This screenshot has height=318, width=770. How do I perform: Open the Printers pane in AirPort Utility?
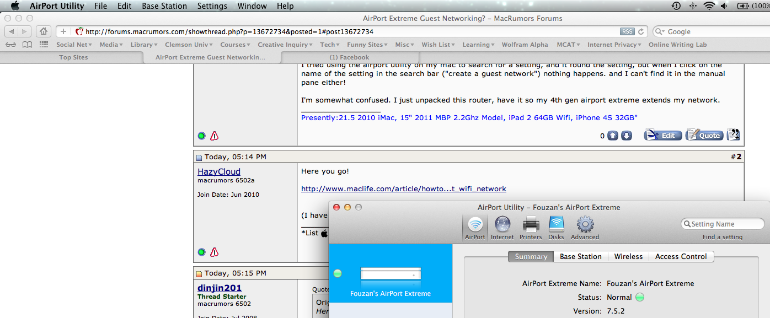[x=531, y=228]
